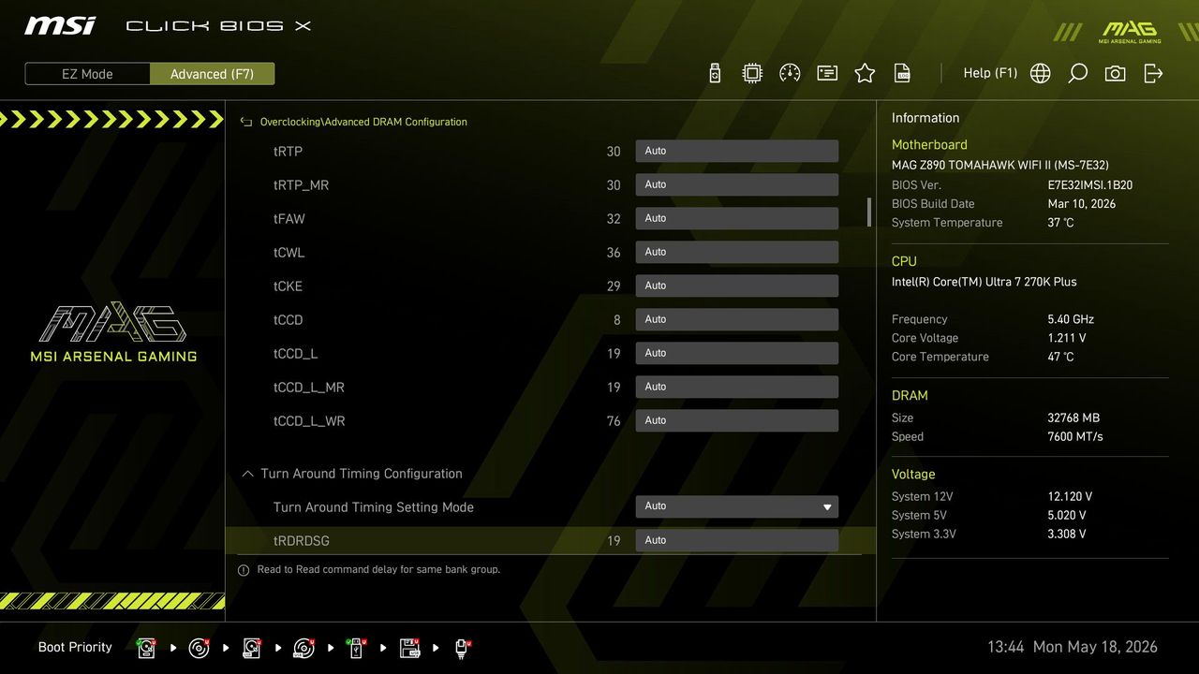1199x674 pixels.
Task: Open Help (F1)
Action: coord(990,73)
